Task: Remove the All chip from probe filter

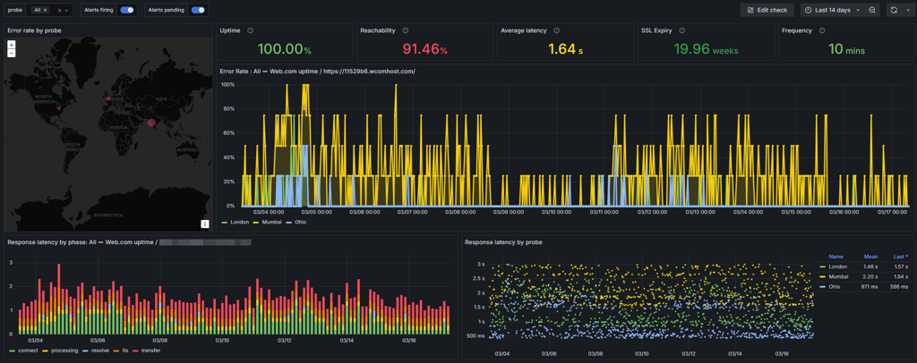Action: pos(45,10)
